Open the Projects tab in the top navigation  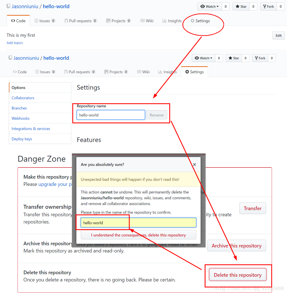(118, 21)
